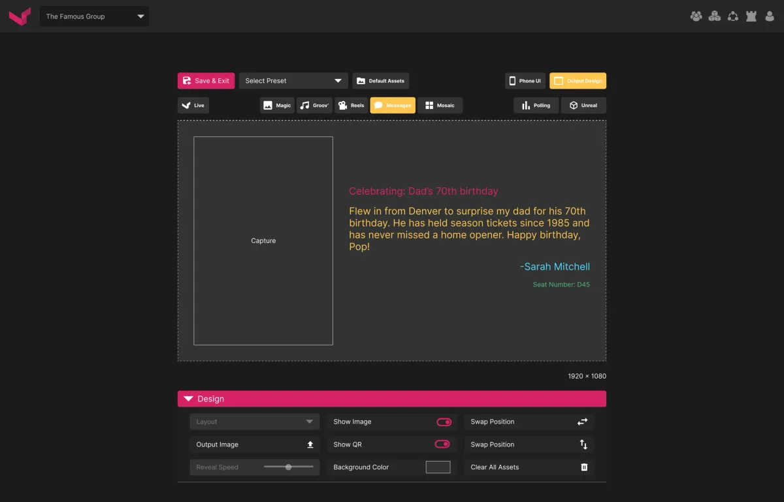Click the horizontal Swap Position arrows icon
784x502 pixels.
click(583, 422)
